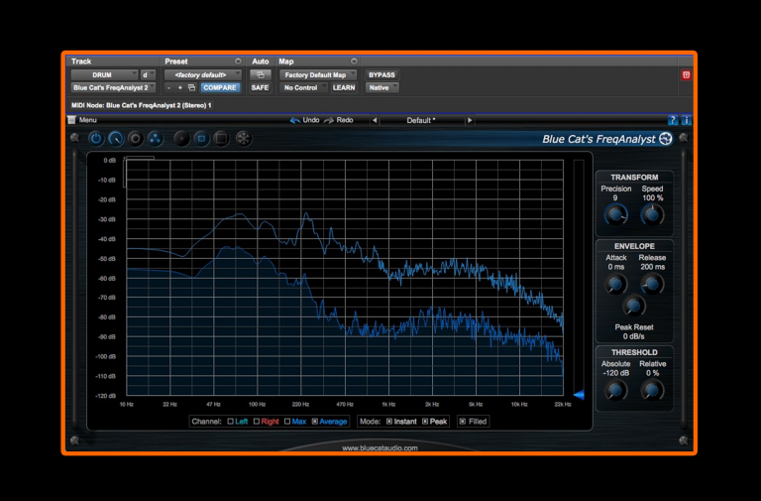Open the 'd' insert position dropdown
This screenshot has width=761, height=501.
click(x=148, y=74)
